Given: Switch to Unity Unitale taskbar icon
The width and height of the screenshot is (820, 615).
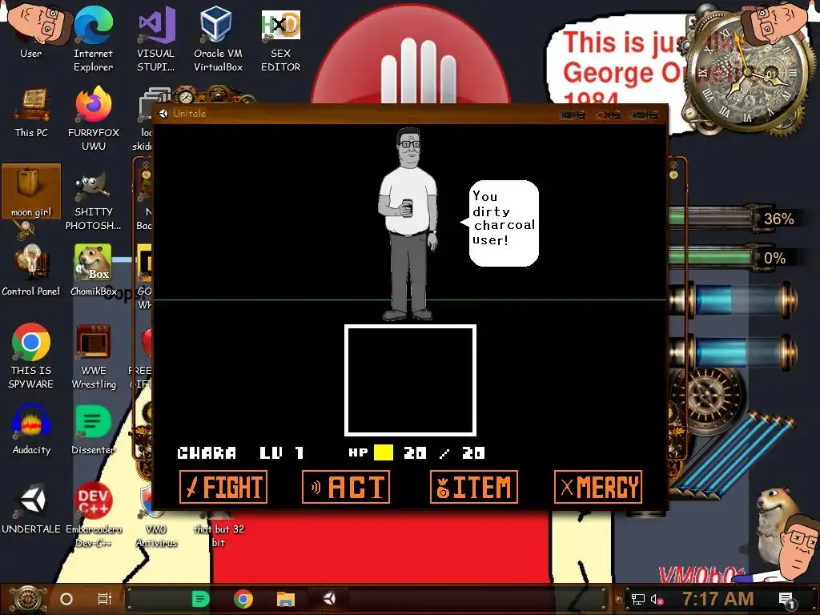Looking at the screenshot, I should pyautogui.click(x=329, y=599).
